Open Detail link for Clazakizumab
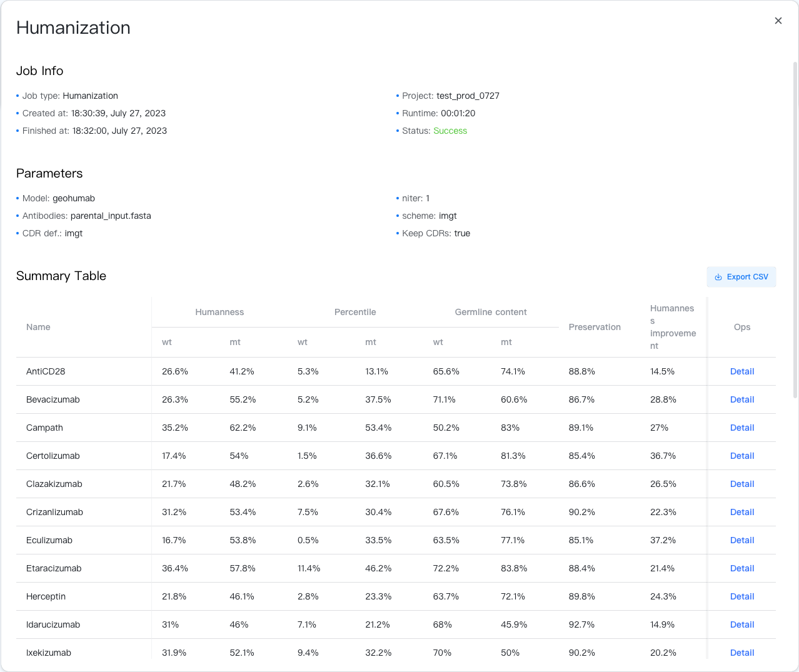The height and width of the screenshot is (672, 799). pos(742,484)
